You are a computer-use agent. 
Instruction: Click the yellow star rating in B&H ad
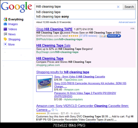[73, 36]
